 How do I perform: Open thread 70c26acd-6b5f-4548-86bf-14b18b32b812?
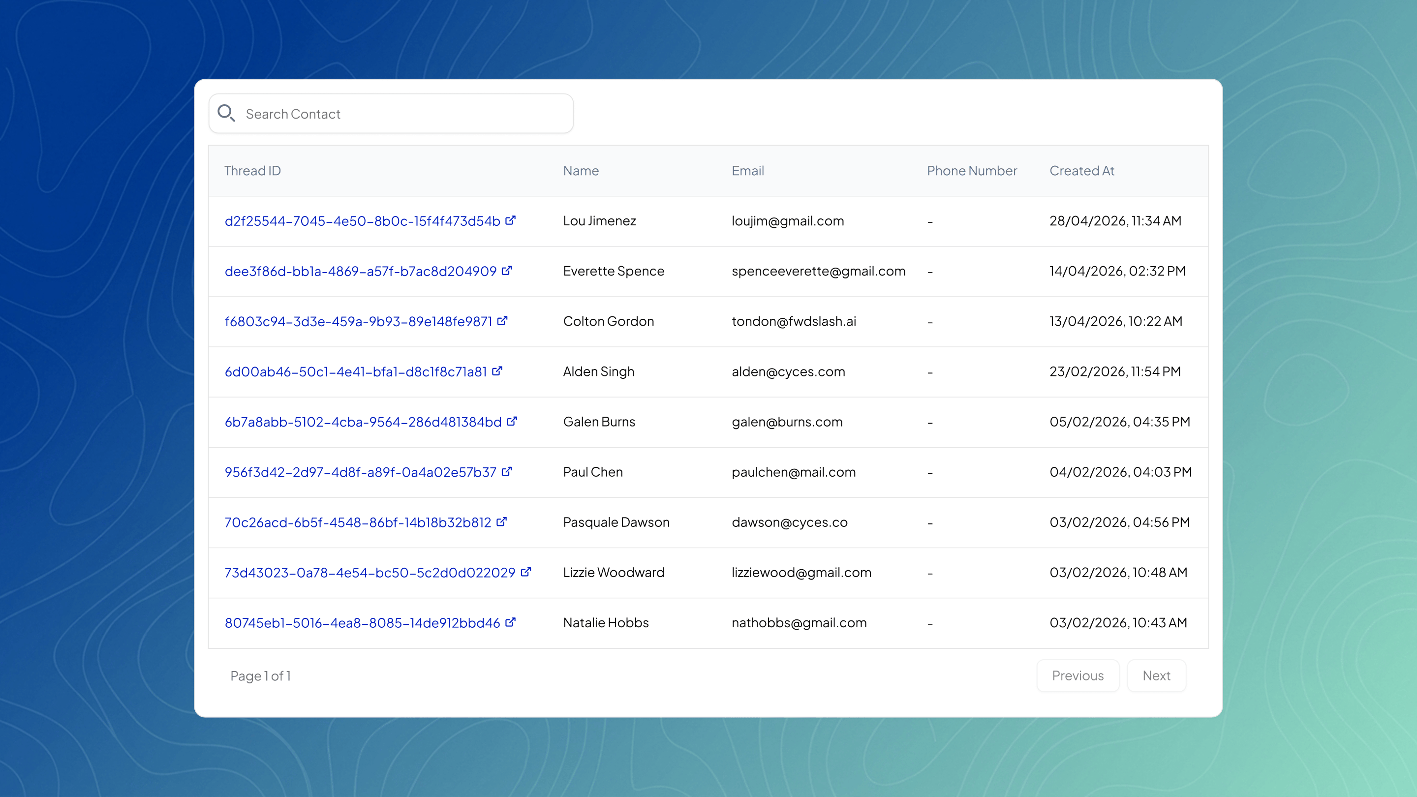[x=358, y=522]
